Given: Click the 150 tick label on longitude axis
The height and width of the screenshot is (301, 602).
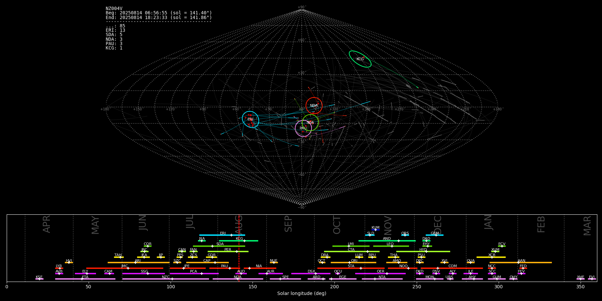Looking at the screenshot, I should (253, 287).
